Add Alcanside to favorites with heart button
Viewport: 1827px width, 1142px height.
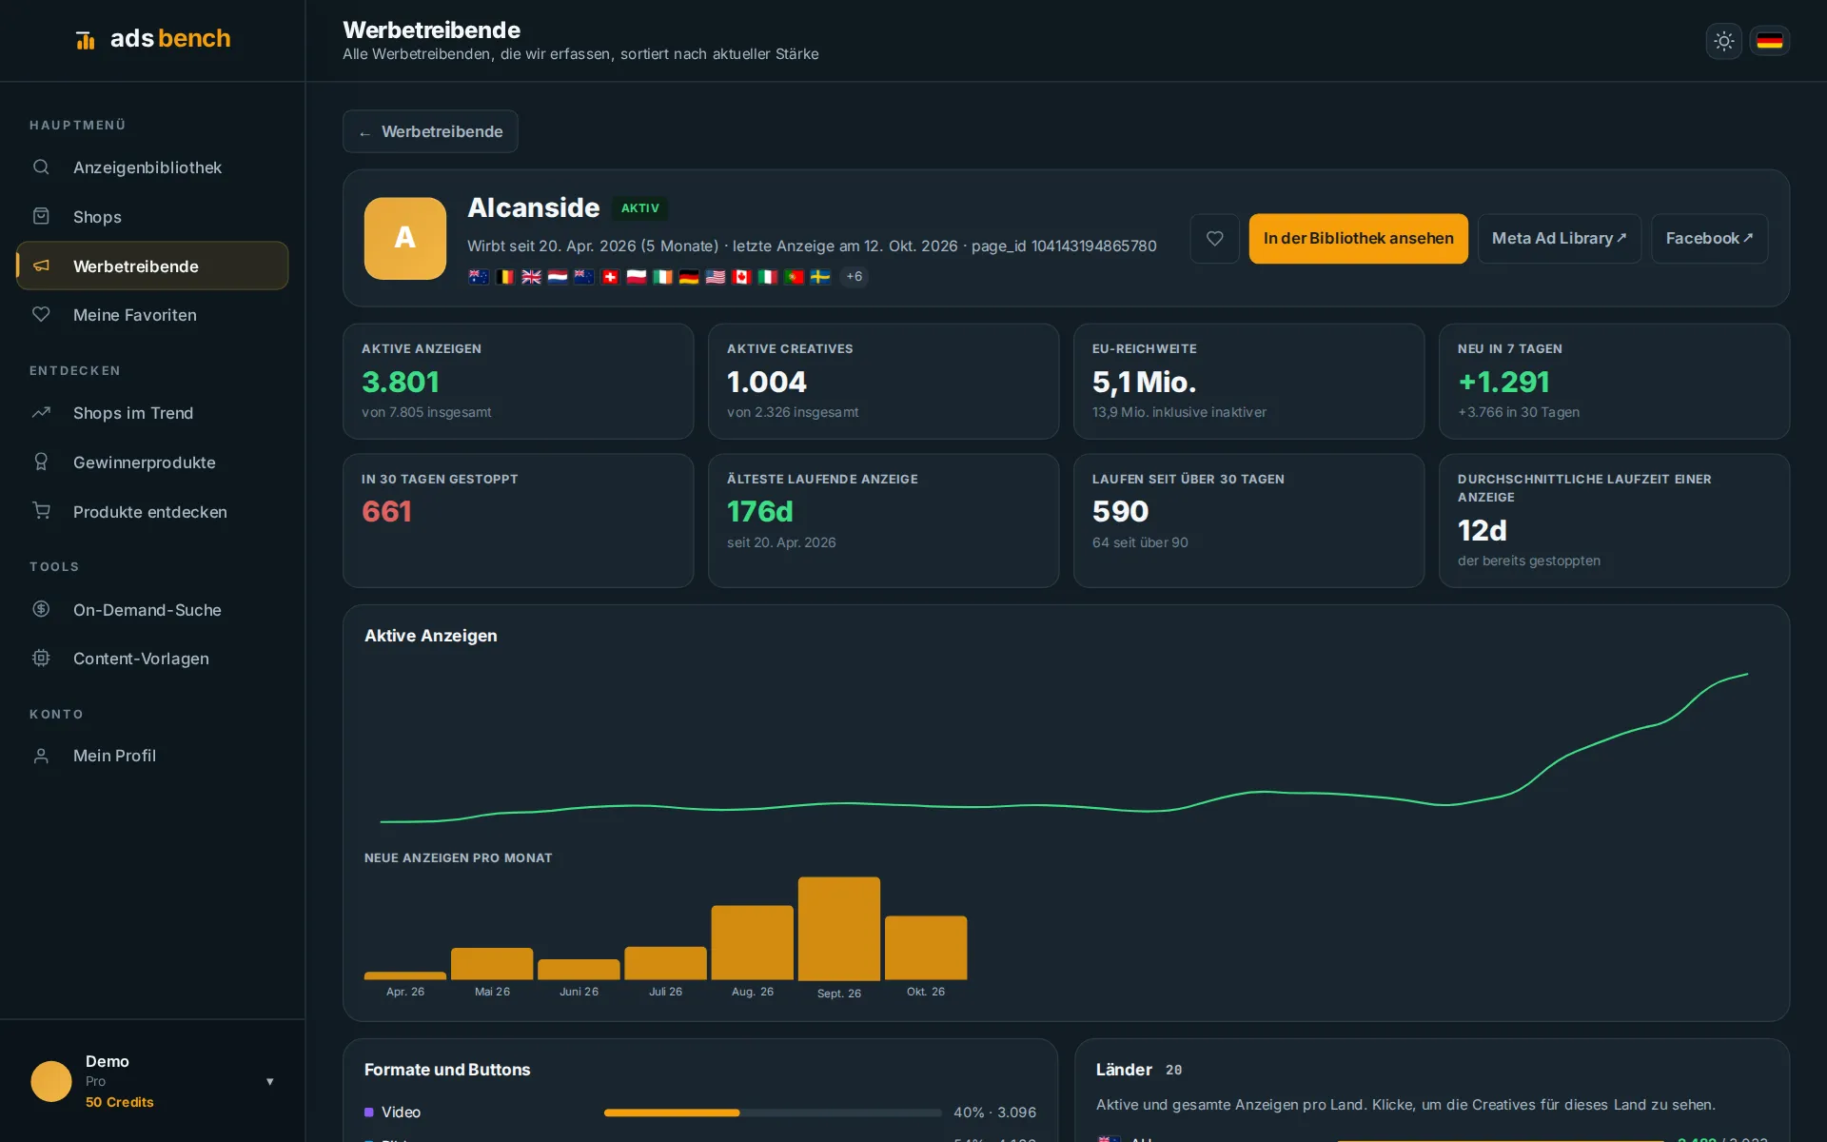[1214, 239]
